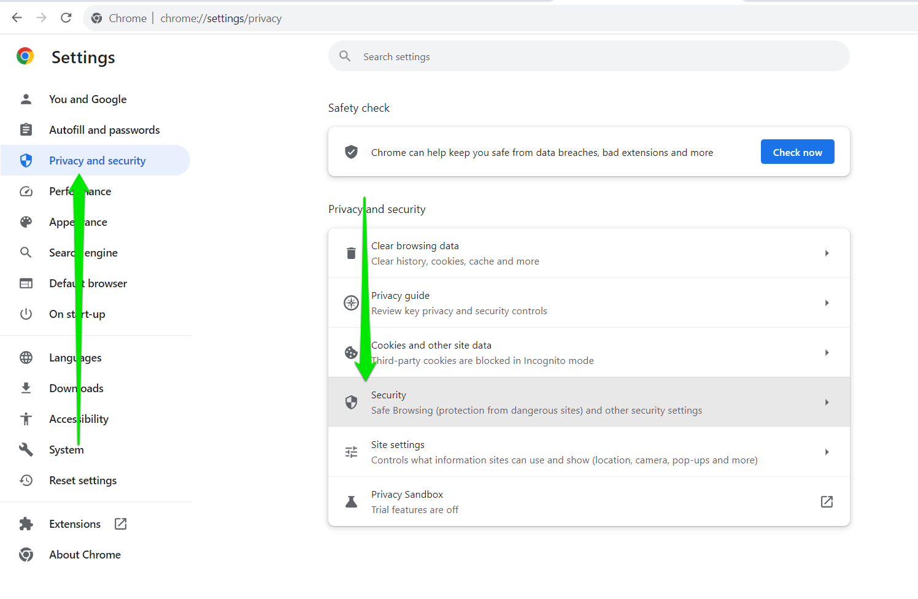Reload the page with refresh icon

pos(66,18)
